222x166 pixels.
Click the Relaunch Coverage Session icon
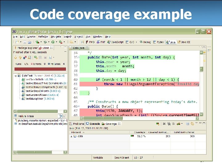pyautogui.click(x=158, y=124)
